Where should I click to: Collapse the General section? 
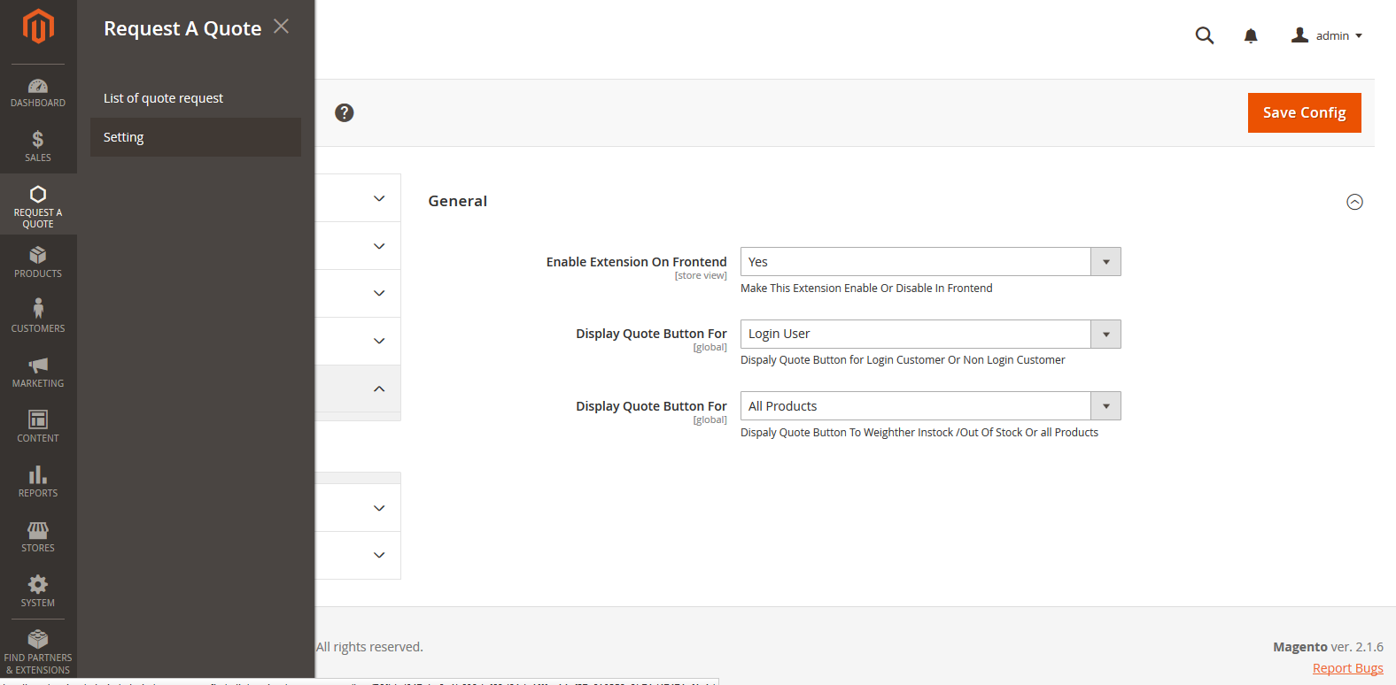(x=1354, y=202)
